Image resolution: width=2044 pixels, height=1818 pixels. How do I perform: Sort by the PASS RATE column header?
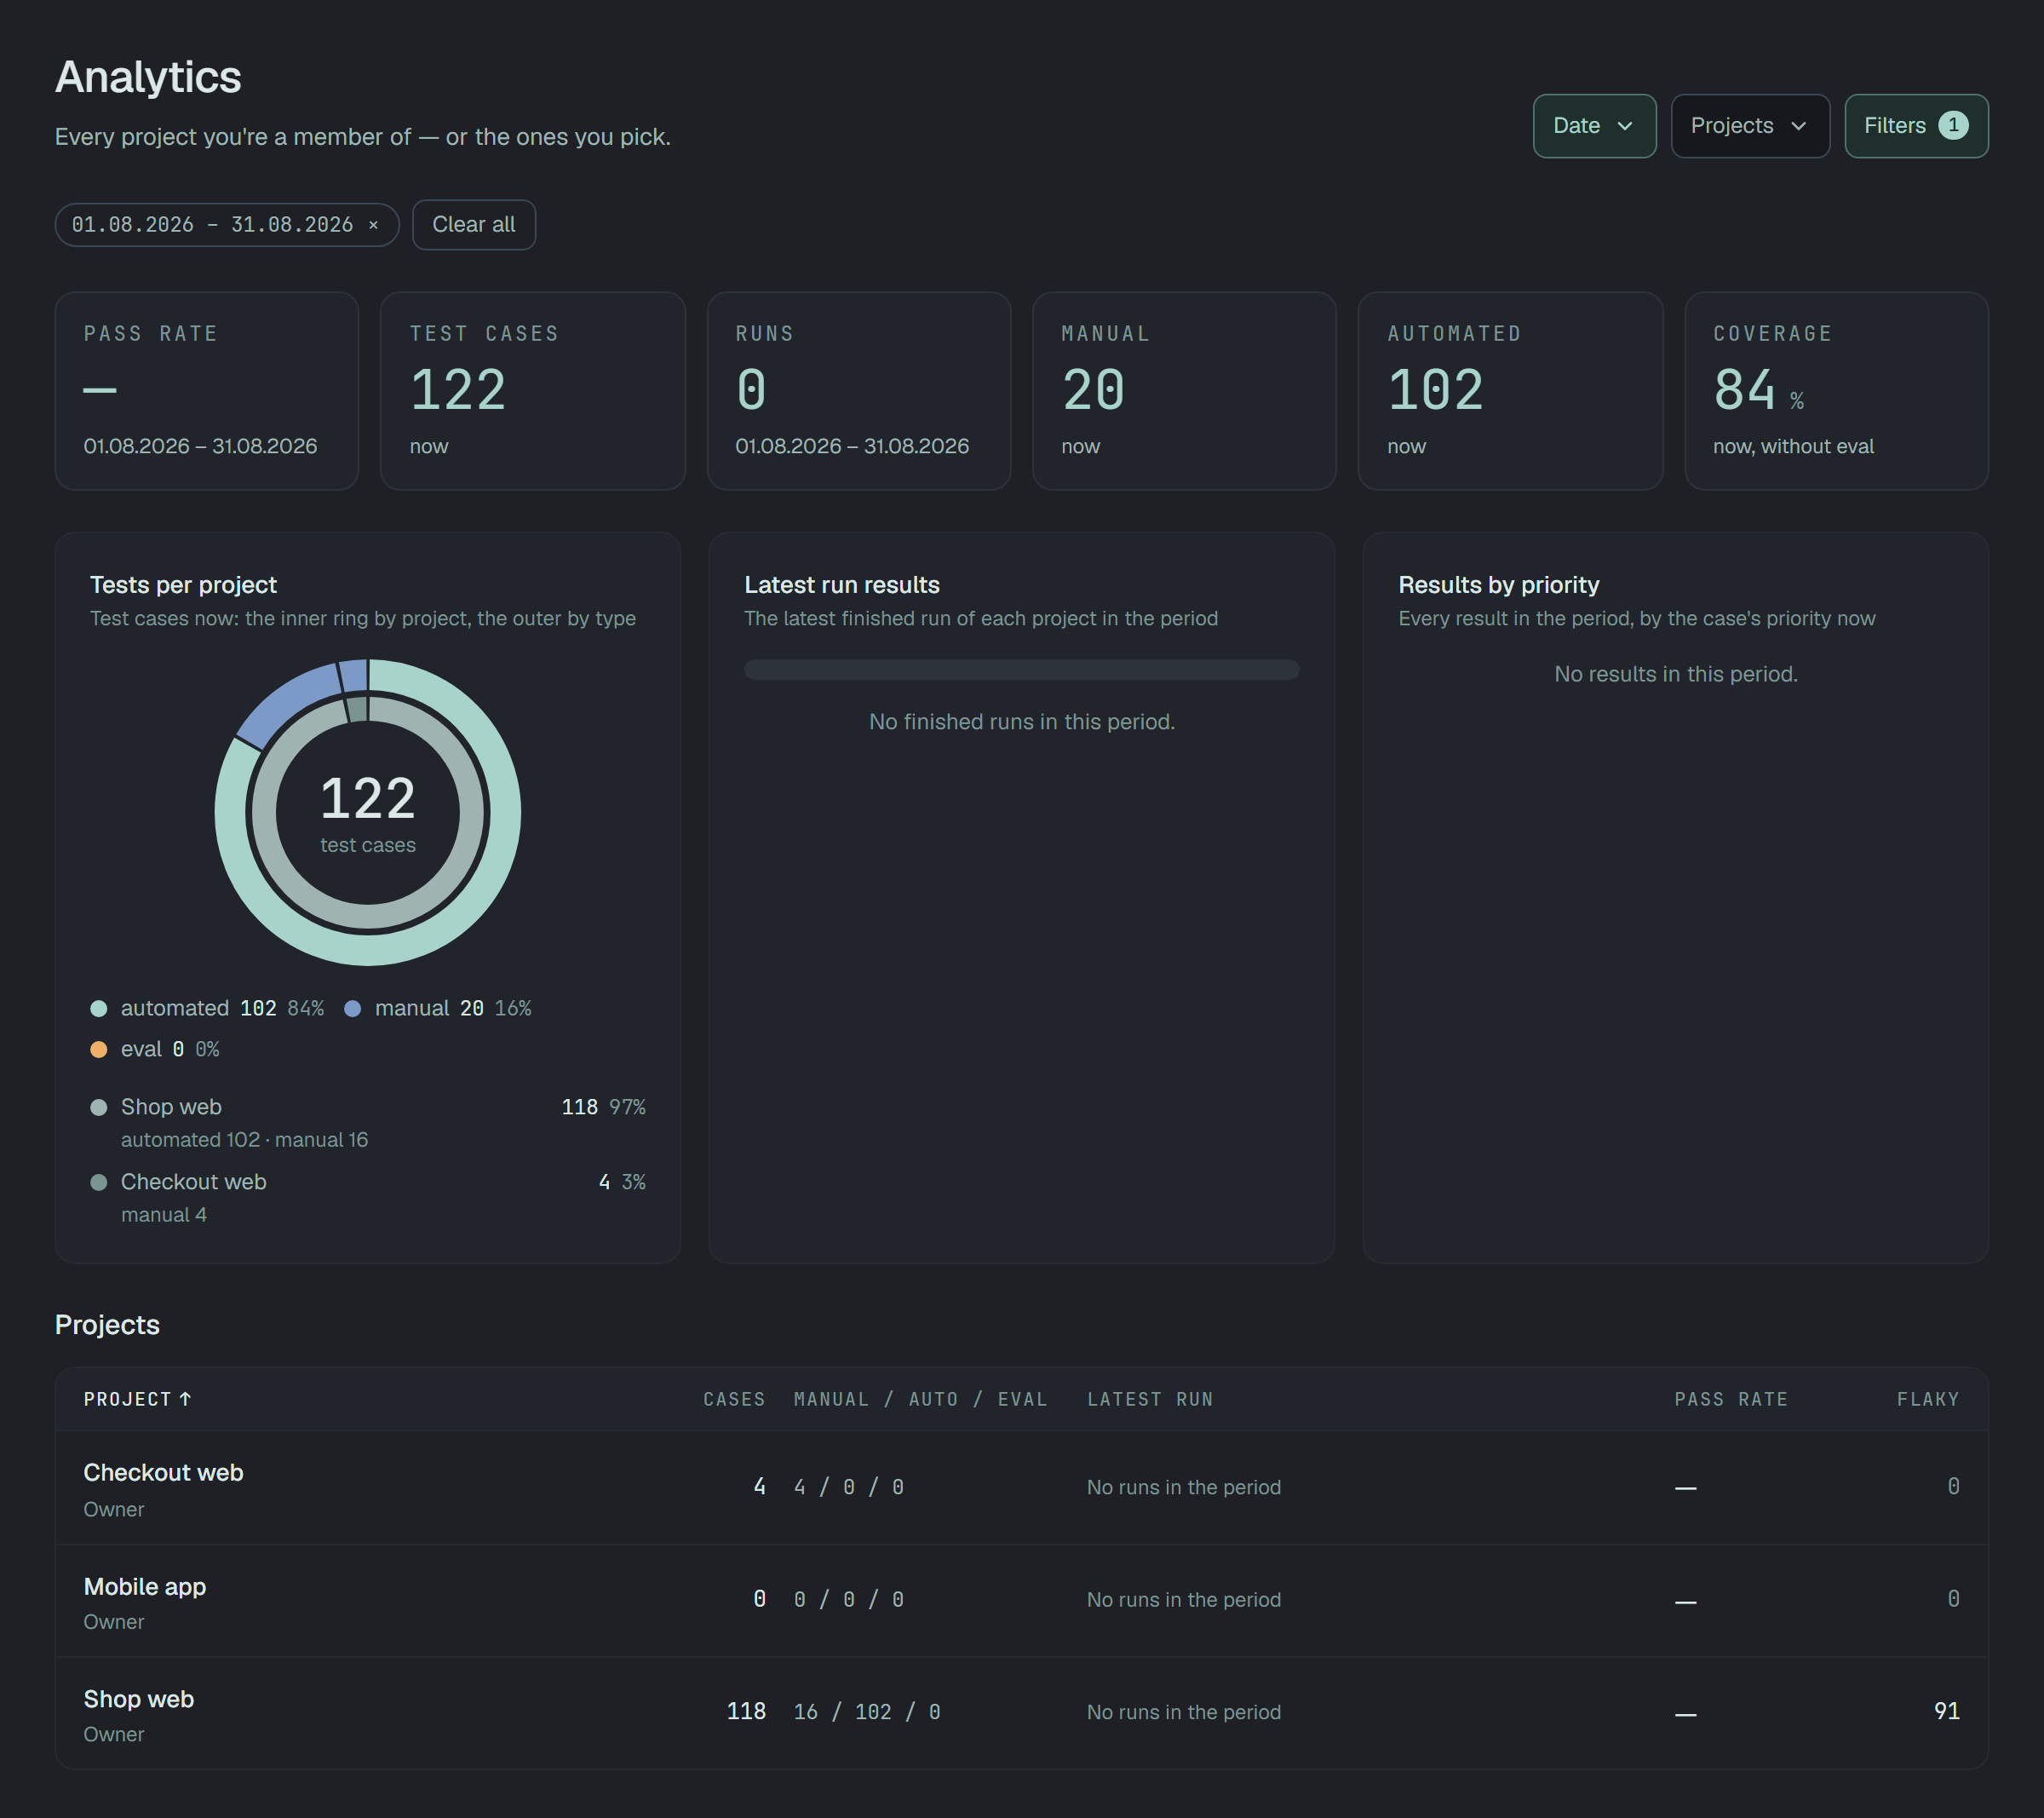pyautogui.click(x=1731, y=1399)
